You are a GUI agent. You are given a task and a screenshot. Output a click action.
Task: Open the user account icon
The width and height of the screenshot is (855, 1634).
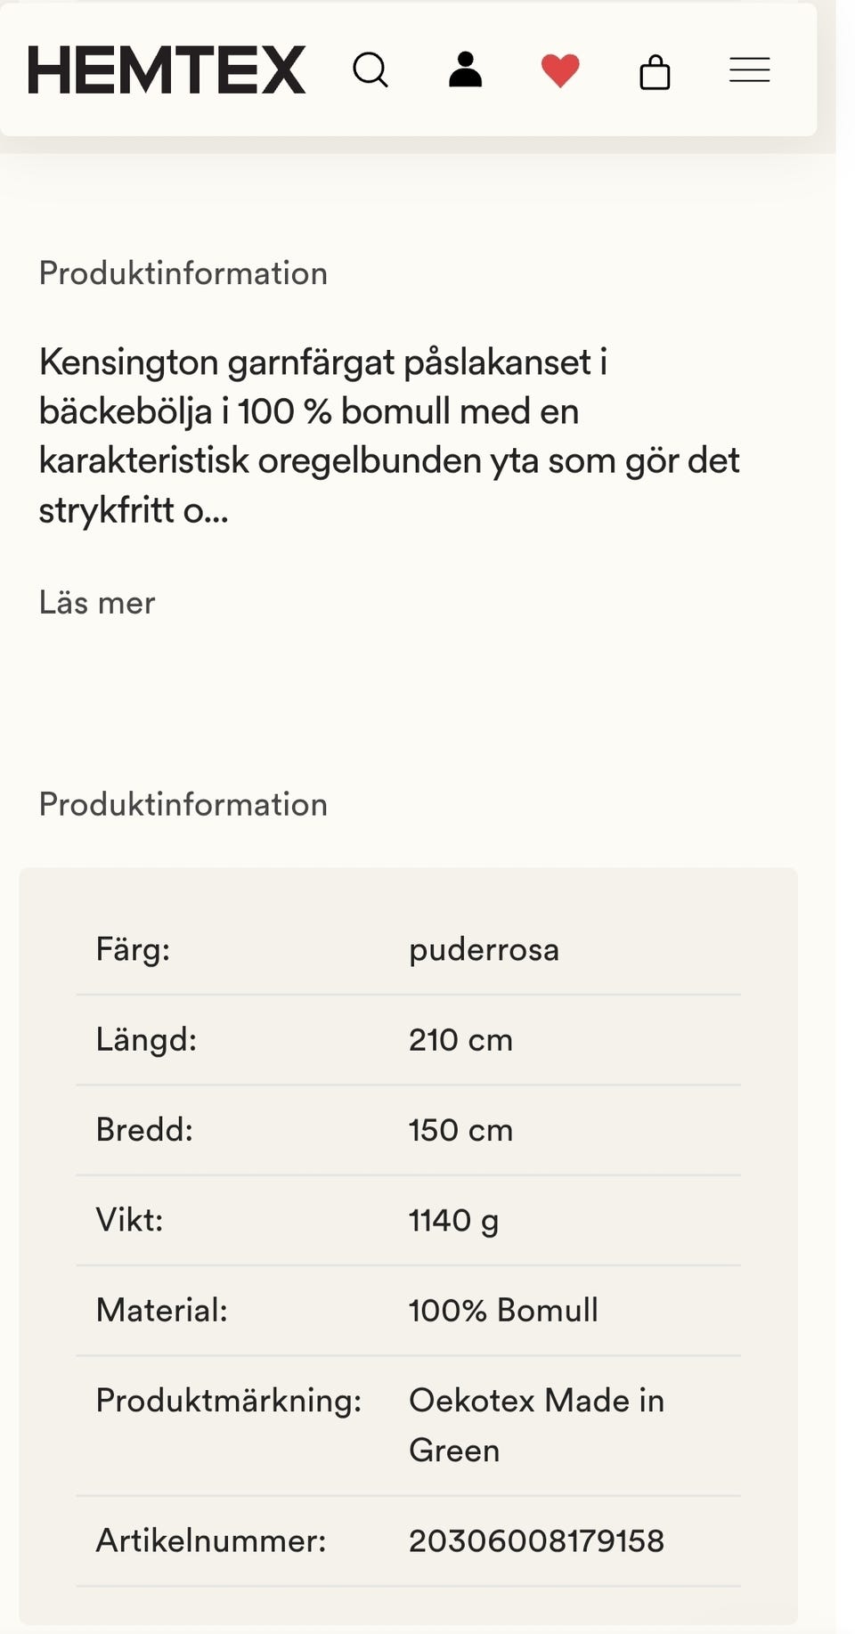click(x=465, y=69)
